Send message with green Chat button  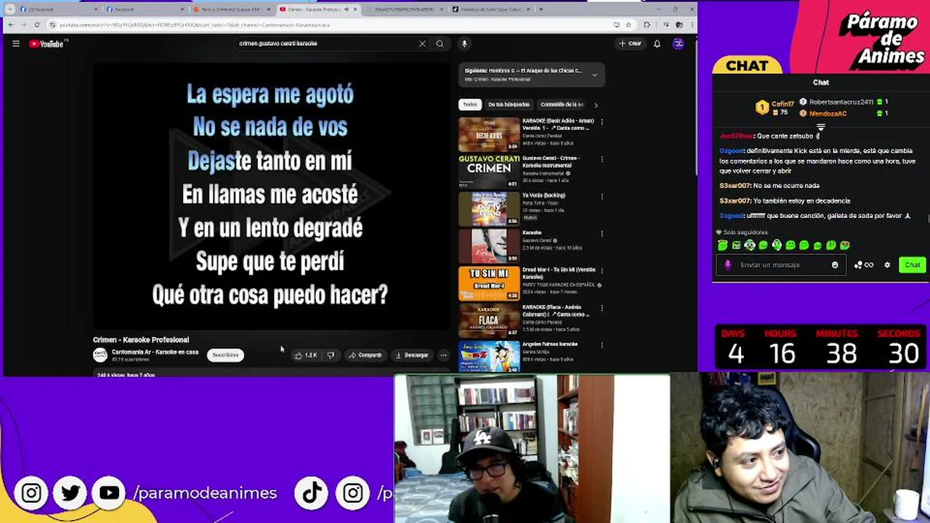(x=913, y=265)
